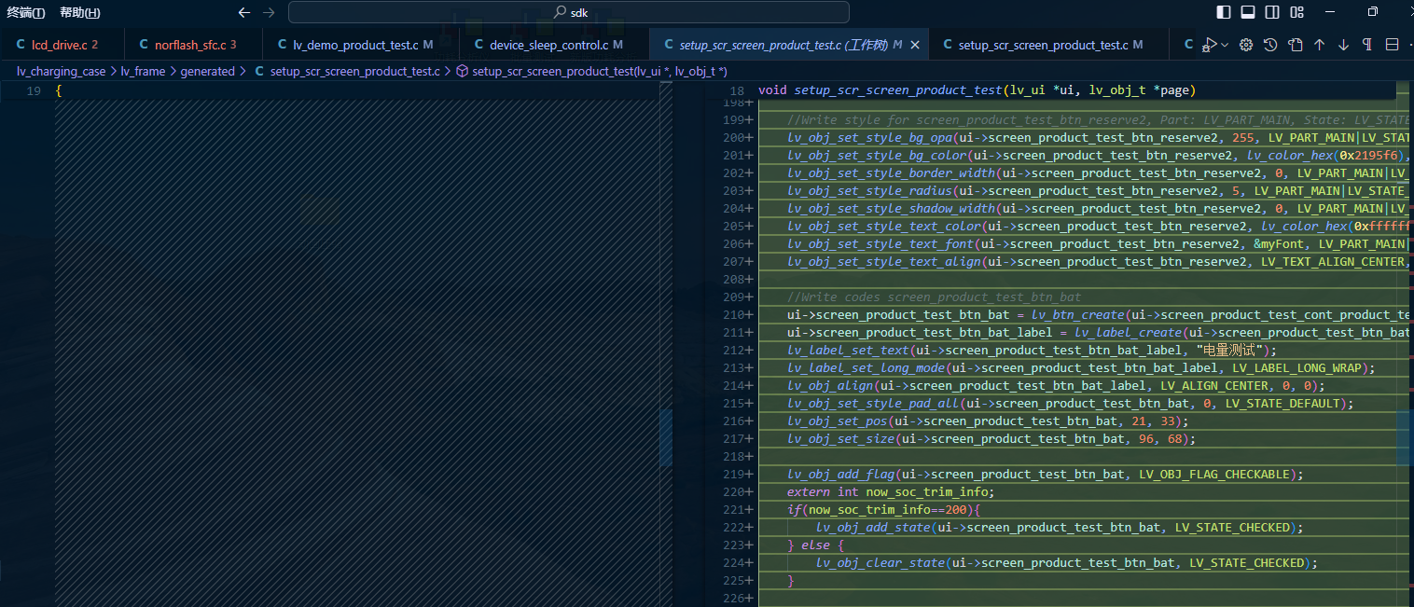Viewport: 1414px width, 607px height.
Task: Click the C file icon on norflash_sfc.c tab
Action: click(144, 45)
